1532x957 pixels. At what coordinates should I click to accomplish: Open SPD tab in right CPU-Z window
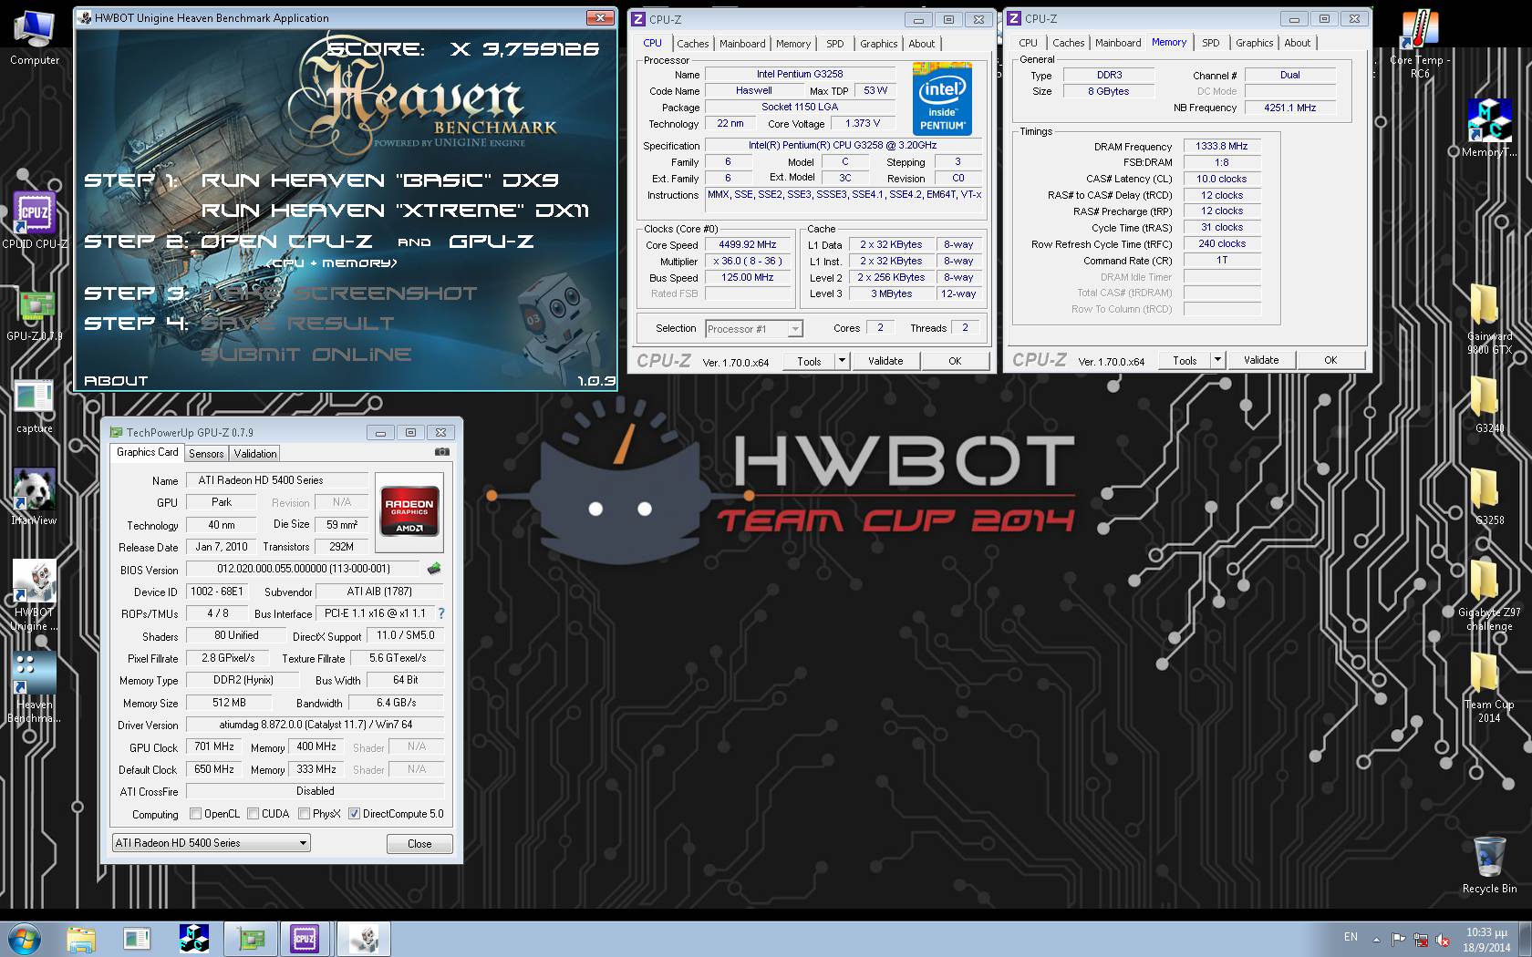coord(1210,43)
